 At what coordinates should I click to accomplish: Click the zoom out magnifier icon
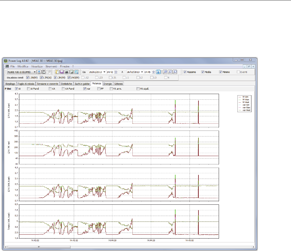point(170,72)
